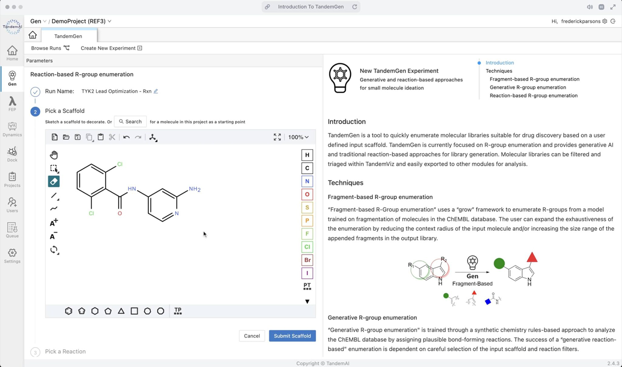Image resolution: width=622 pixels, height=367 pixels.
Task: Click the Submit Scaffold button
Action: click(x=292, y=336)
